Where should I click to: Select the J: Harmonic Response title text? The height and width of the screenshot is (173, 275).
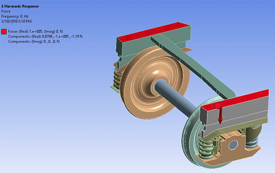[x=20, y=6]
